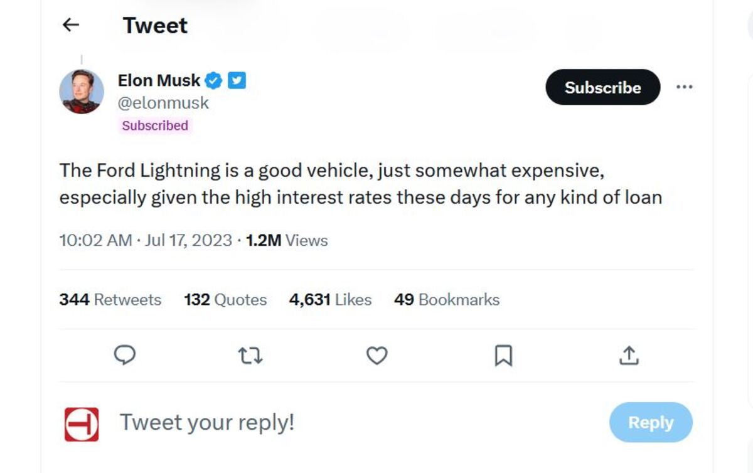Click the 10:02 AM Jul 17, 2023 timestamp

pos(146,240)
